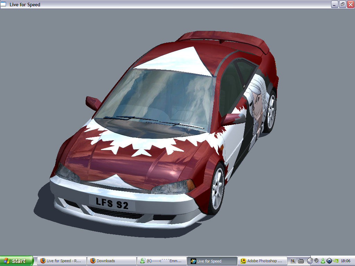Screen dimensions: 355x266
Task: Open the Live for Speed window system menu icon
Action: click(3, 4)
